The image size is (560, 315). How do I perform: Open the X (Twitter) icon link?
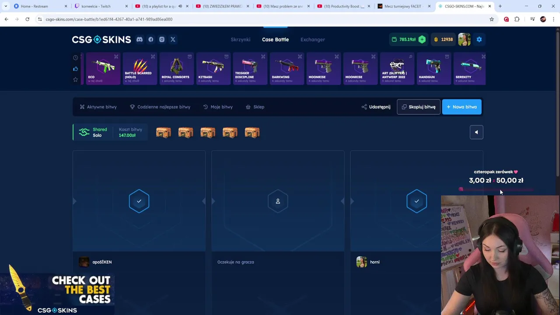click(173, 39)
